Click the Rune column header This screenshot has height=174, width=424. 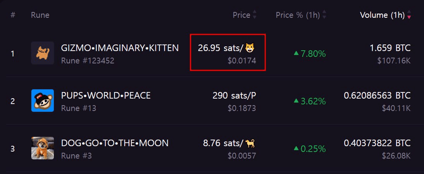[40, 15]
